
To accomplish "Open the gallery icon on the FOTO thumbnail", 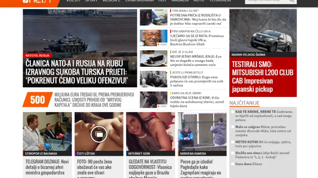I will coord(99,134).
